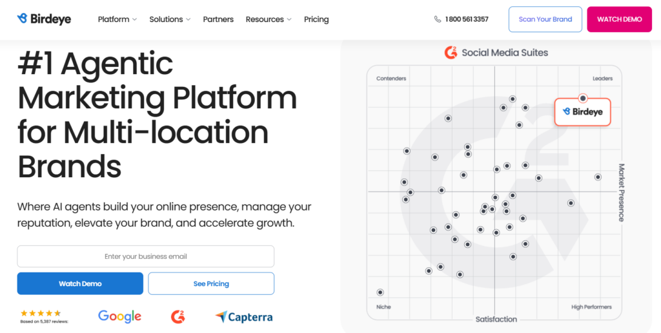Open the Capterra logo link

(244, 317)
